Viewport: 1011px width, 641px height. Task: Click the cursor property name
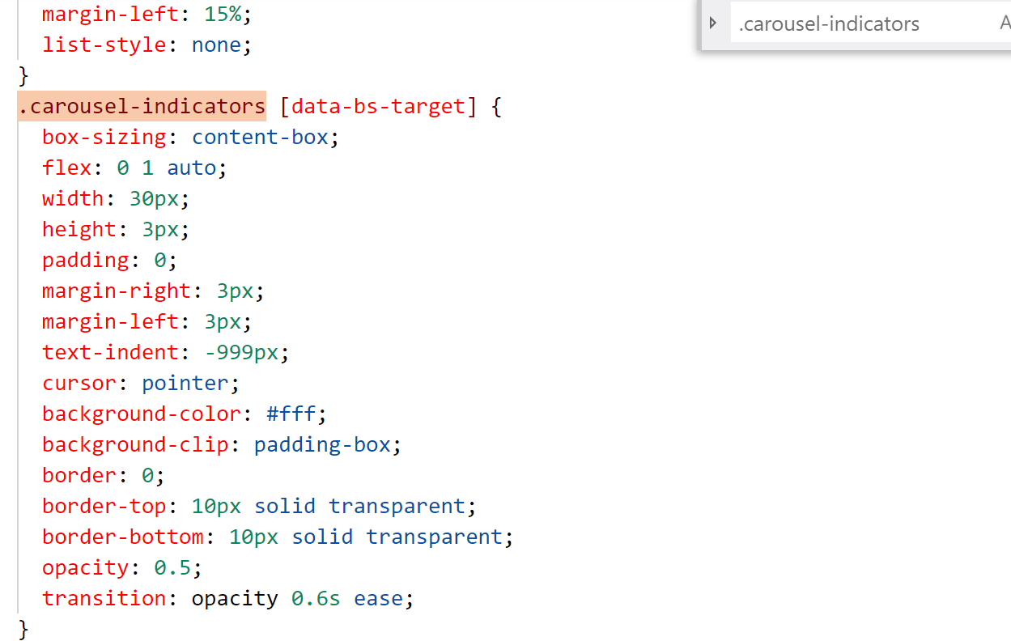click(79, 383)
